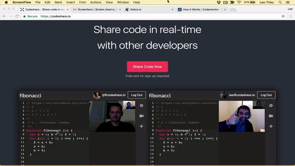Switch to the Screenhero tab
The image size is (295, 166).
click(x=97, y=9)
